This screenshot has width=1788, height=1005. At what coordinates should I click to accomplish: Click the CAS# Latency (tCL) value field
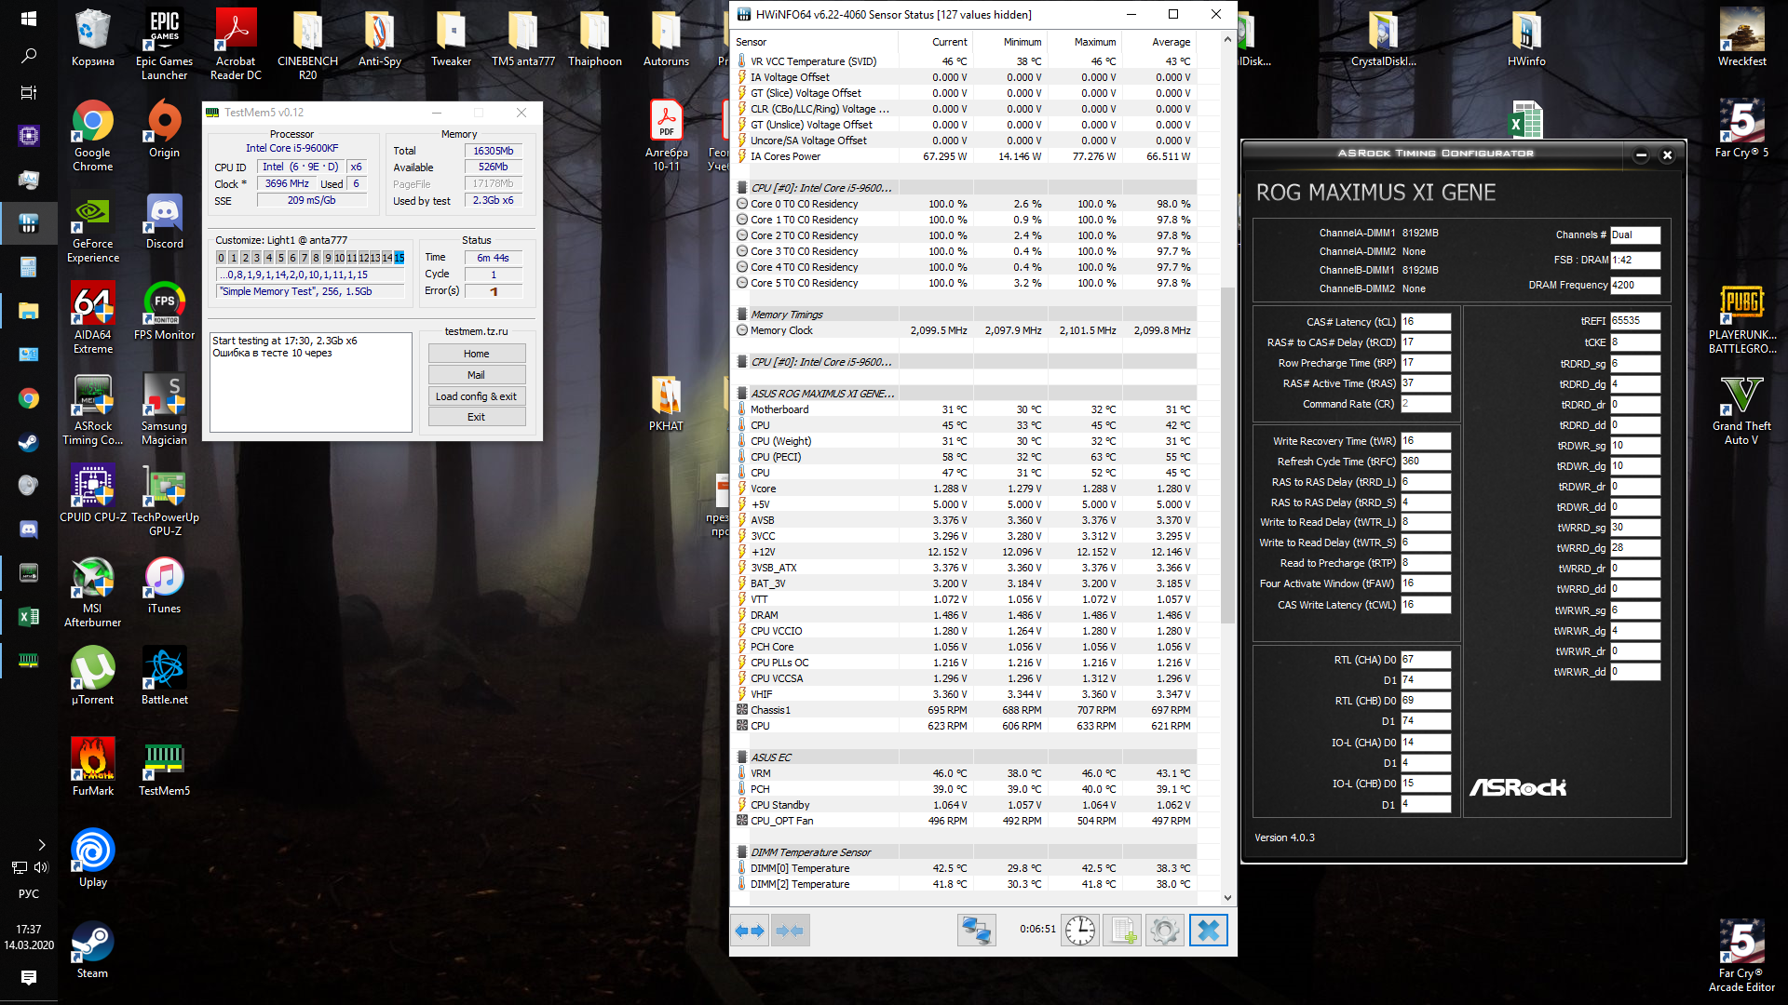[x=1425, y=322]
